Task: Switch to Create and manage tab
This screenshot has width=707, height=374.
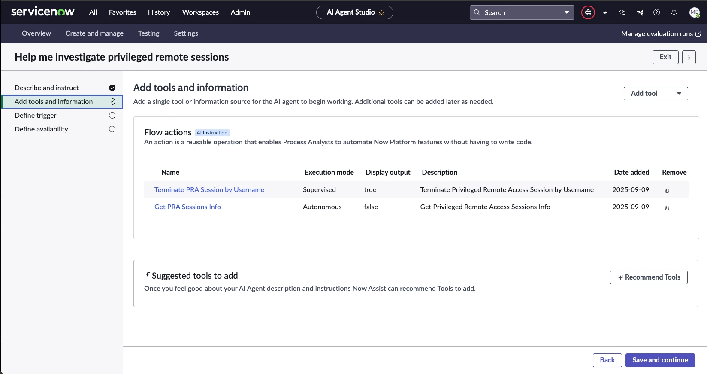Action: [94, 33]
